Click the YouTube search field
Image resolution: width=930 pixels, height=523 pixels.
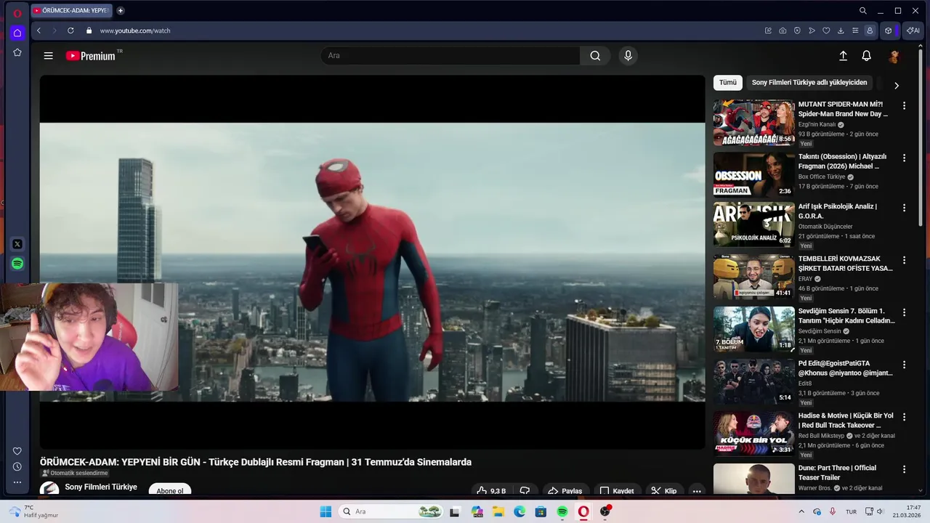point(450,56)
